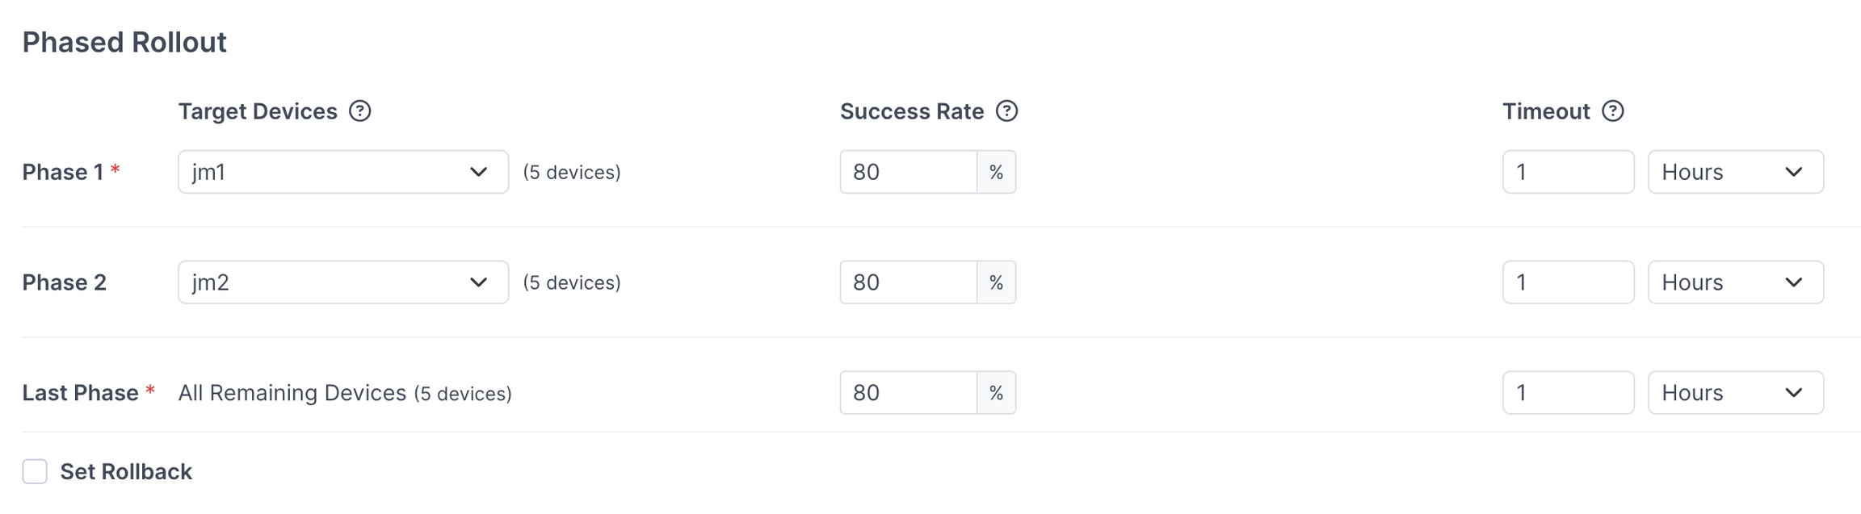
Task: Click the Success Rate help icon
Action: (x=1006, y=111)
